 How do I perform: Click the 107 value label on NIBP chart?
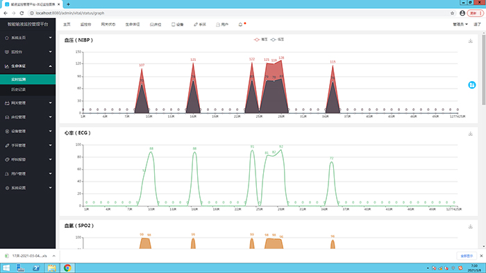point(142,65)
